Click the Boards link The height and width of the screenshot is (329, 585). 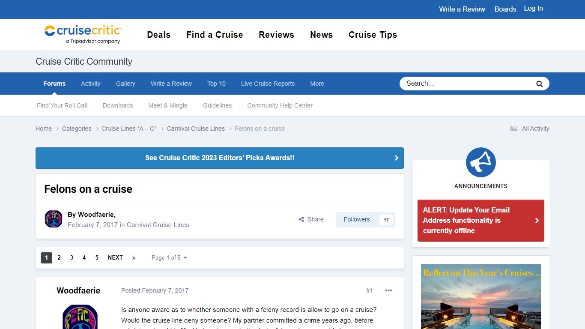point(505,9)
